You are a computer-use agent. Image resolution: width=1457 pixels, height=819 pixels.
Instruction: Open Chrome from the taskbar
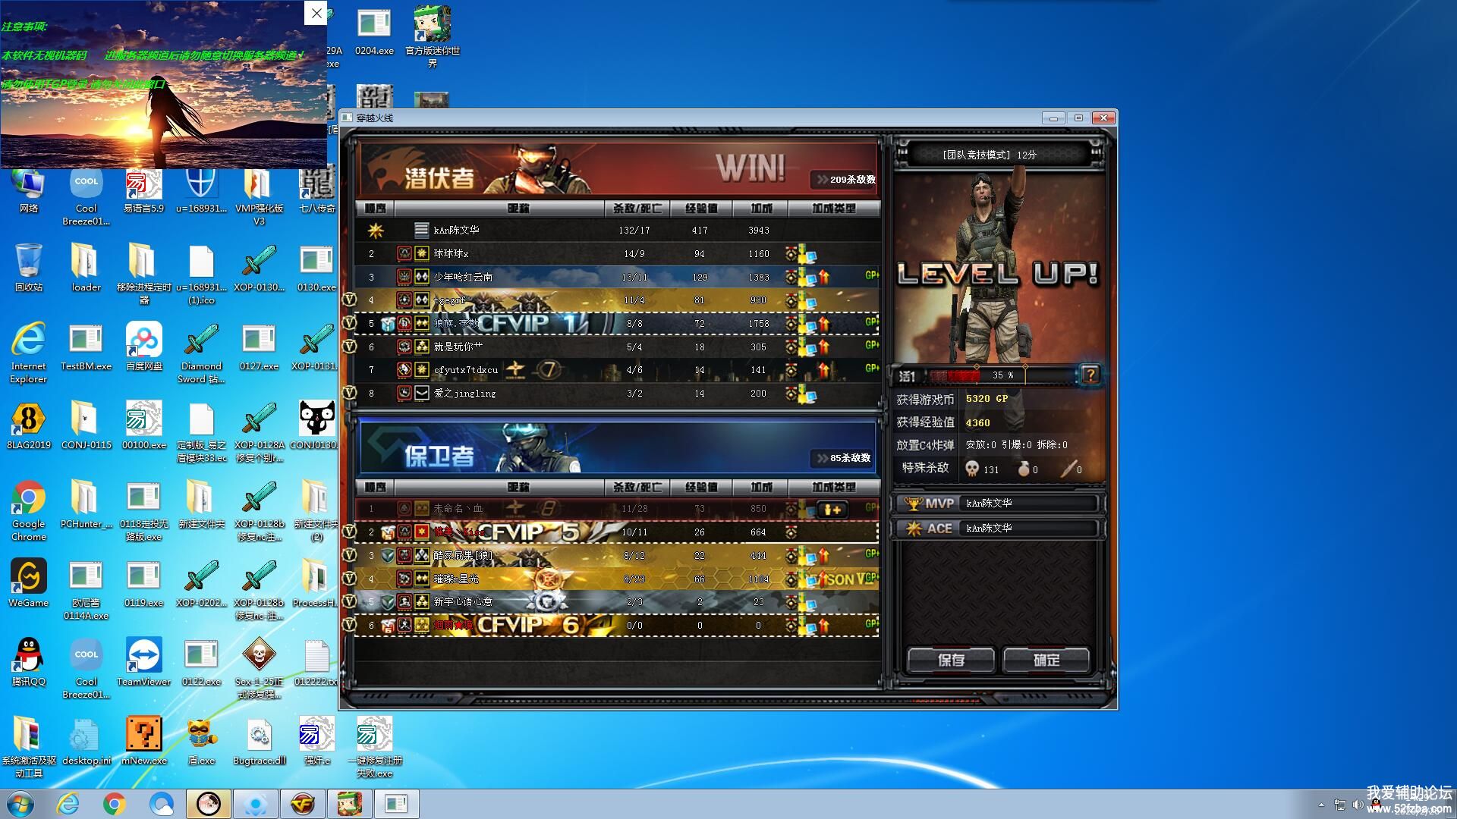click(x=115, y=804)
